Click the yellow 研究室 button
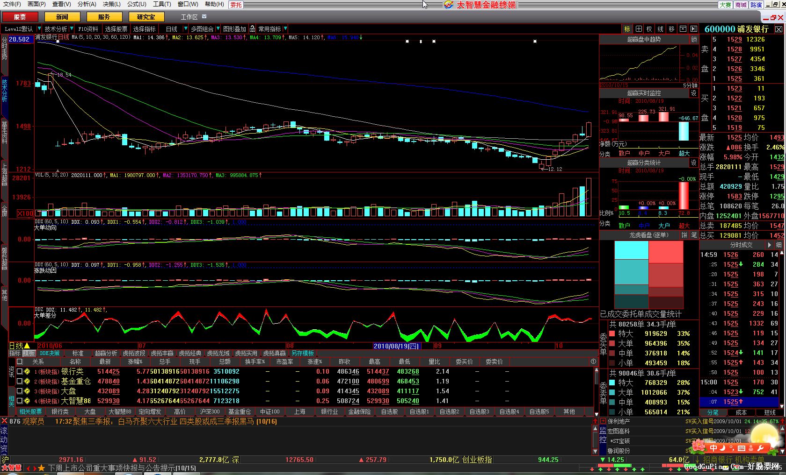The height and width of the screenshot is (475, 786). tap(146, 17)
